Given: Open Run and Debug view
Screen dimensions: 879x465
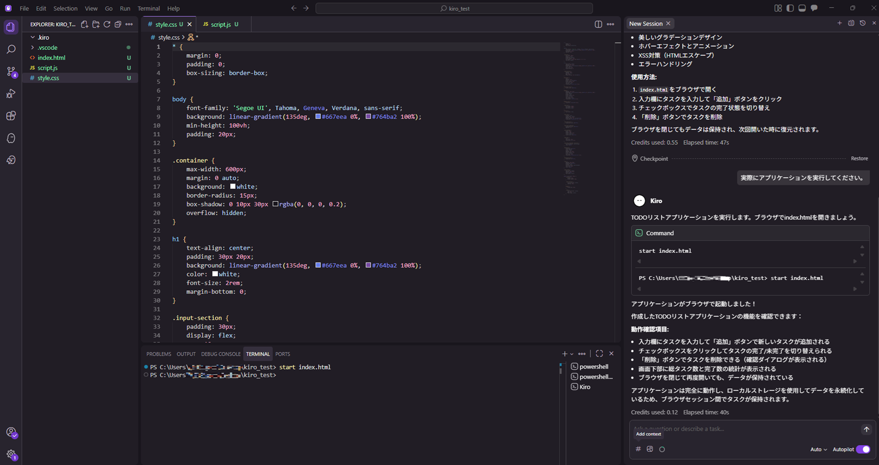Looking at the screenshot, I should pyautogui.click(x=11, y=94).
